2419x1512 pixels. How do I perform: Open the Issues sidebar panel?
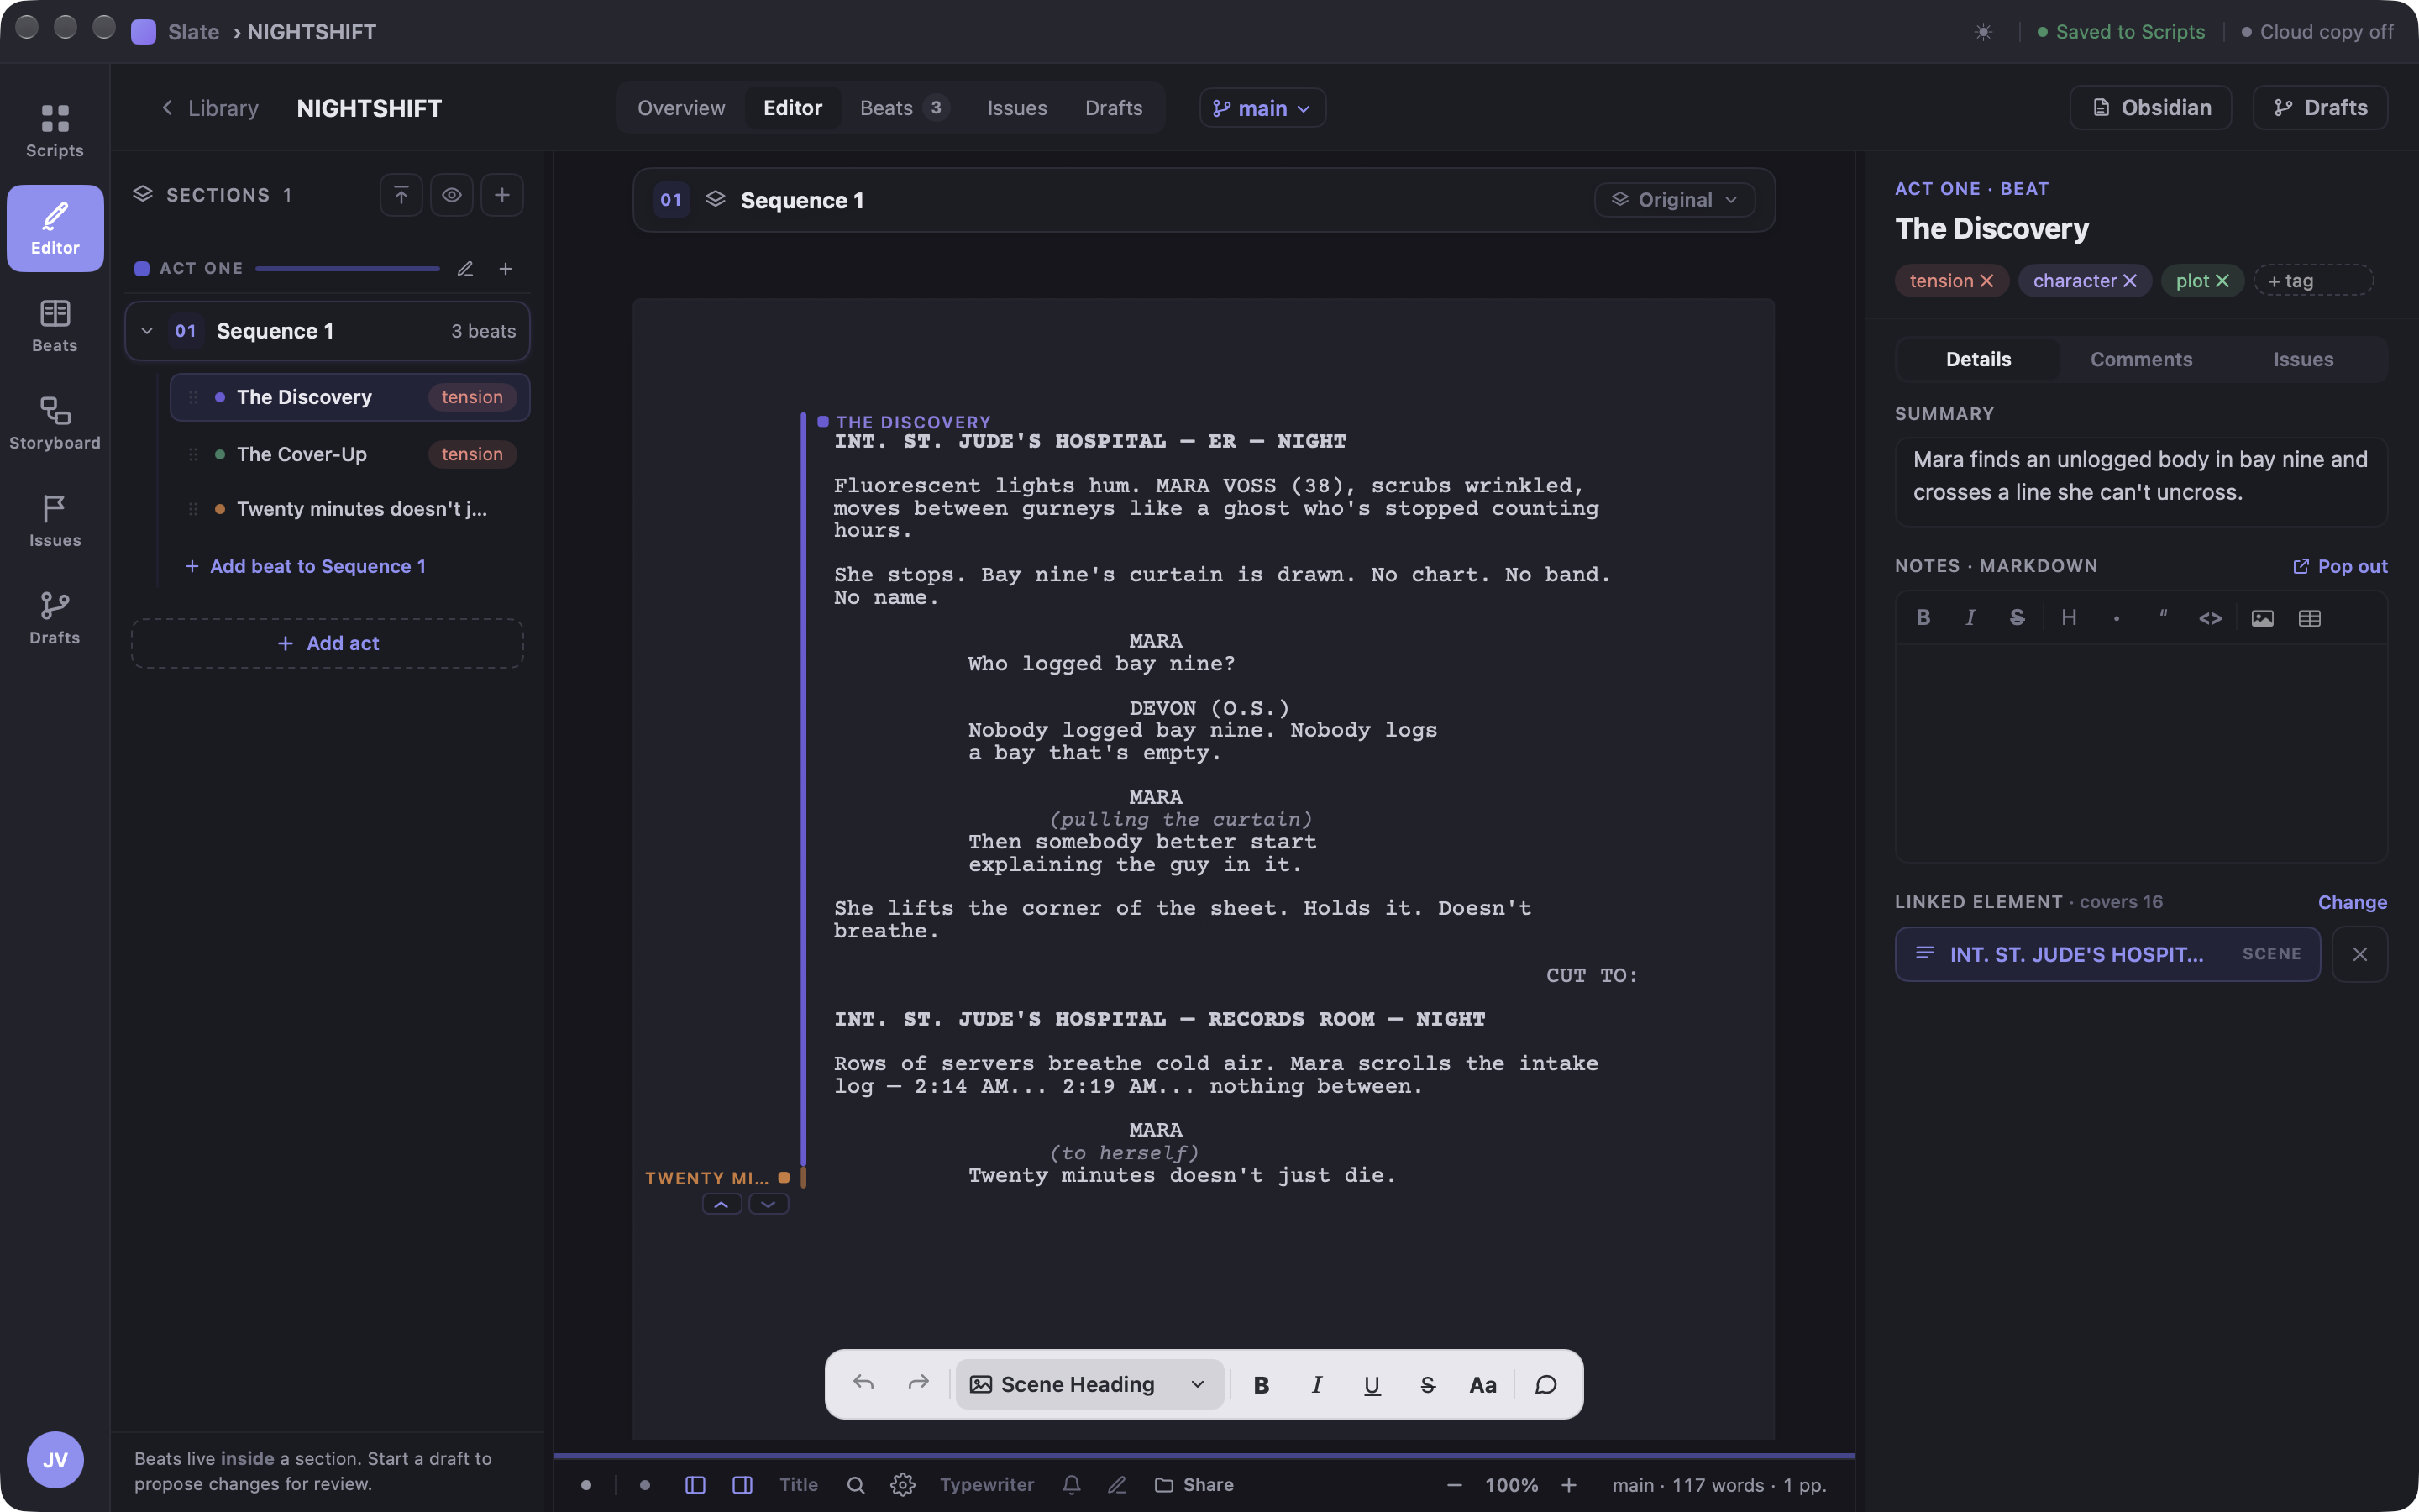point(55,521)
